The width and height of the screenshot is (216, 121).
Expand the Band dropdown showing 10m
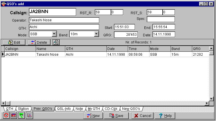[x=96, y=34]
